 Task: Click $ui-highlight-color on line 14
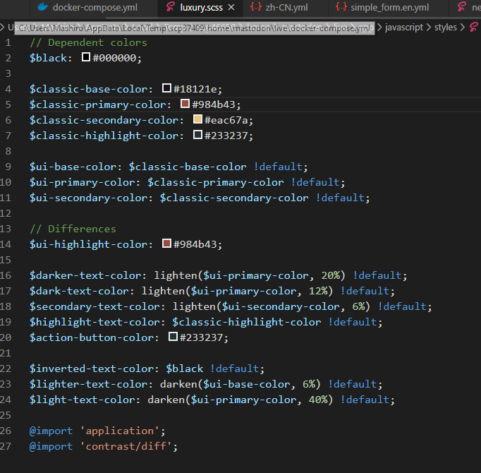click(88, 244)
